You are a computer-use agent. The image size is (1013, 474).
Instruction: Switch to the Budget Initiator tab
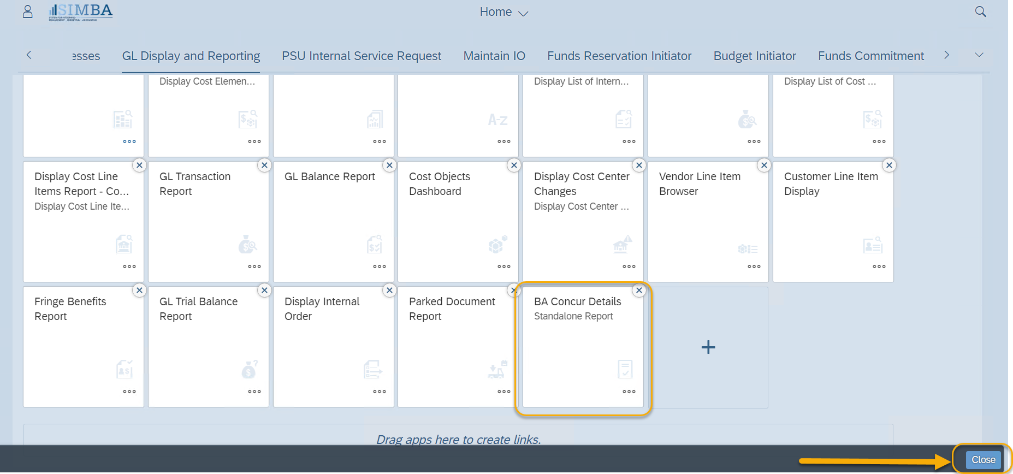click(x=754, y=56)
